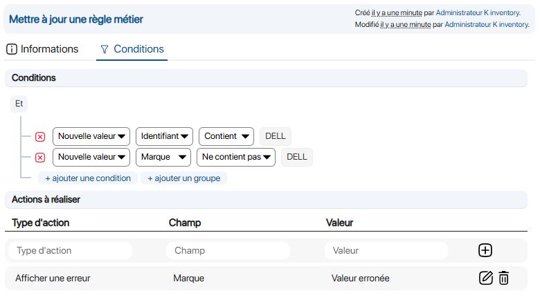The height and width of the screenshot is (300, 540).
Task: Delete the Identifiant Contient DELL condition
Action: (40, 137)
